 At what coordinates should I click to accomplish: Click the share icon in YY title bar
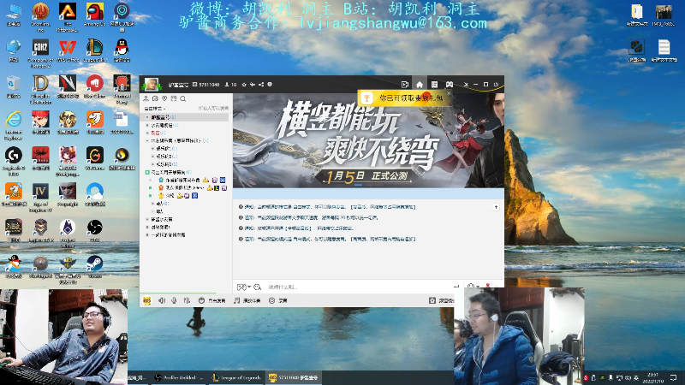tap(261, 85)
